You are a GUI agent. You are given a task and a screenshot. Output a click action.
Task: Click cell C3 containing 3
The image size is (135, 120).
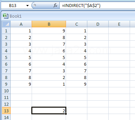77,44
